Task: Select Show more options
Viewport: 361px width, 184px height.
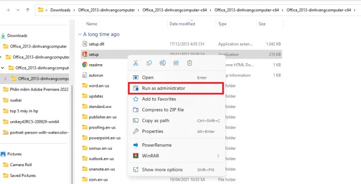Action: point(176,170)
